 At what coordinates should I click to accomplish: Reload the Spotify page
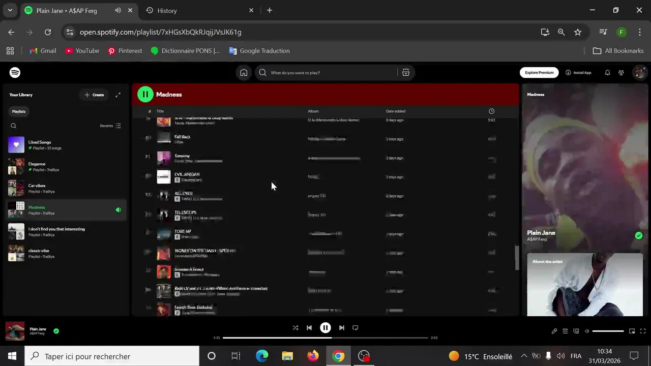[48, 32]
